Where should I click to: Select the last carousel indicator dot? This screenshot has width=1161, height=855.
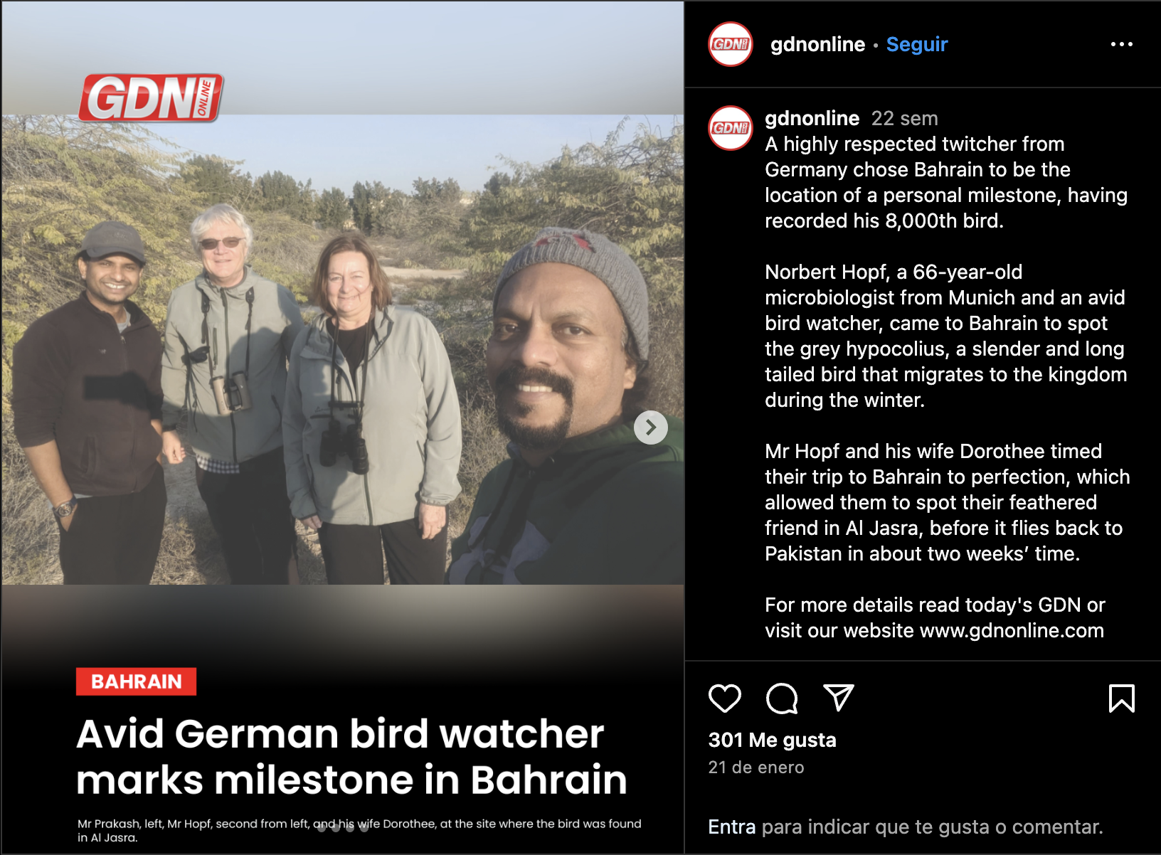[x=364, y=827]
